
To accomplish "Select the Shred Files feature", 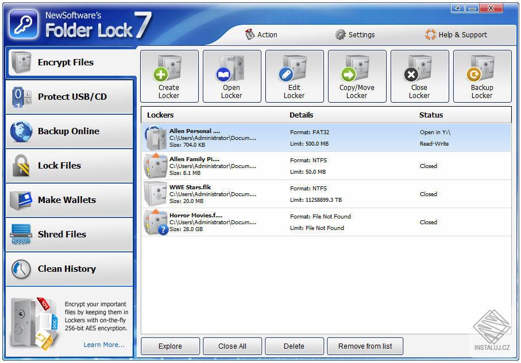I will (x=68, y=235).
